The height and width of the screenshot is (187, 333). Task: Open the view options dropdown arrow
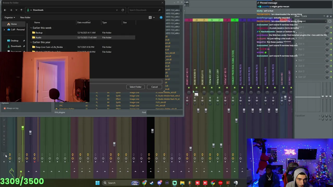tap(154, 17)
